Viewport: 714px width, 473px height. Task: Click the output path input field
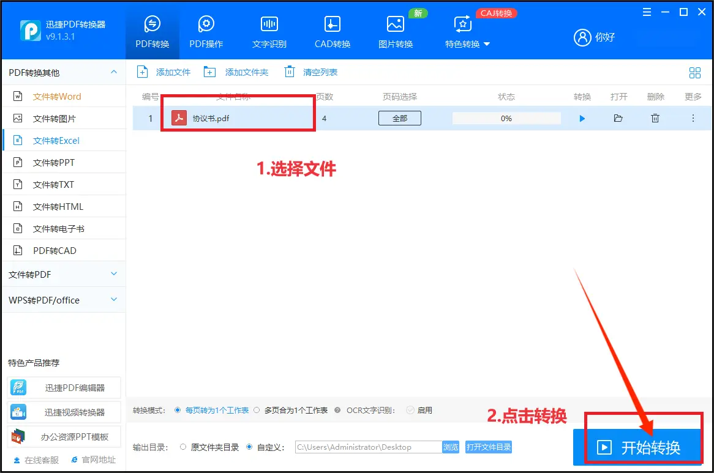coord(367,447)
